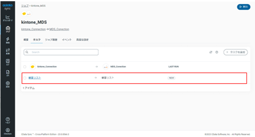Open the kintone_Connection link under job title

(x=33, y=29)
